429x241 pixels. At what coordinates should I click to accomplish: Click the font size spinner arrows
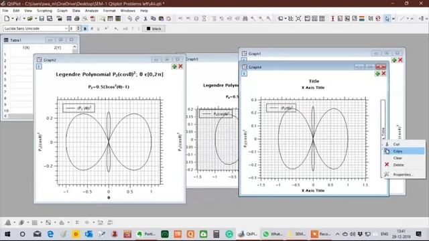(78, 28)
